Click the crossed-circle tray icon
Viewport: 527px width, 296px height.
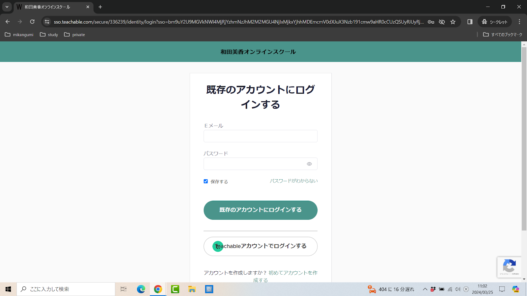(x=466, y=289)
